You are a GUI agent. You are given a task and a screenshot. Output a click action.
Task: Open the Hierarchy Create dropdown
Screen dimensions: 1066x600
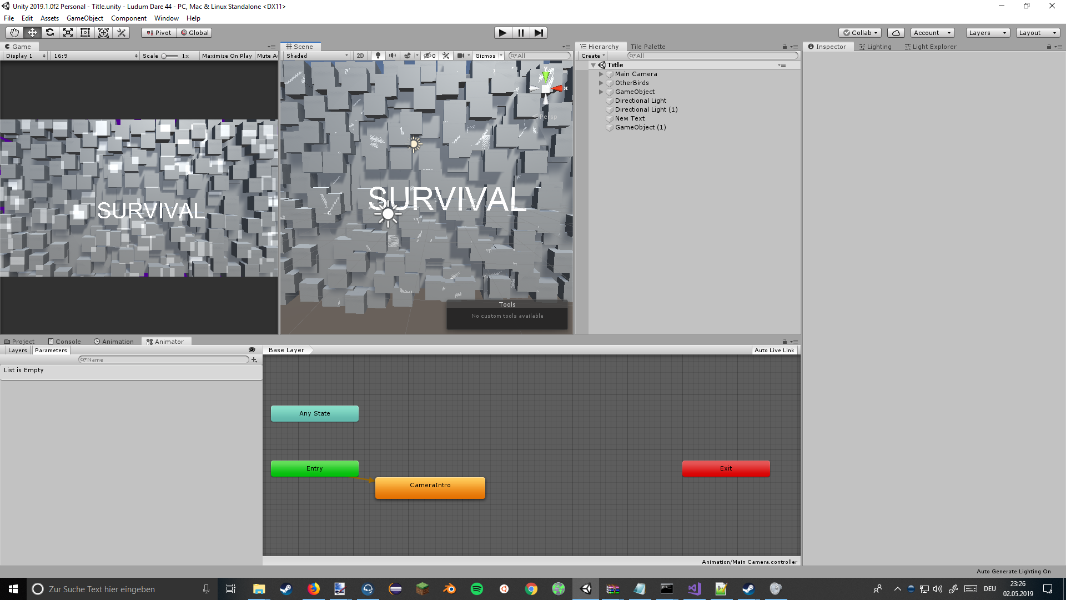[593, 56]
